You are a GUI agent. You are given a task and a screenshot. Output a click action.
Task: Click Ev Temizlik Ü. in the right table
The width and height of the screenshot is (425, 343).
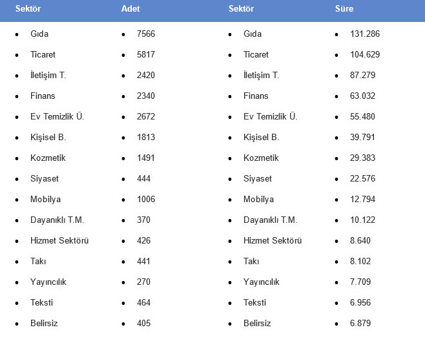click(x=270, y=116)
